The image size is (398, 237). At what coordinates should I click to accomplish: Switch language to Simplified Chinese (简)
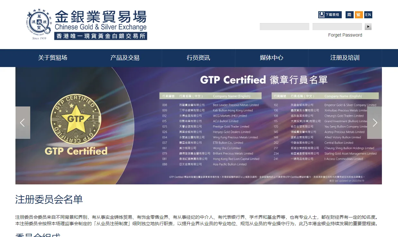[349, 15]
